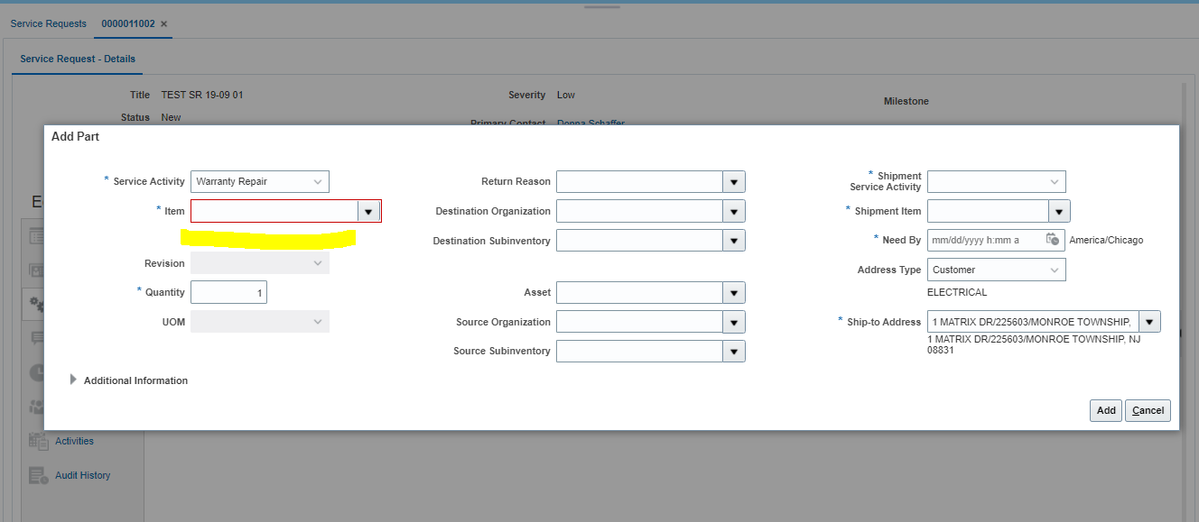1199x522 pixels.
Task: Close the 0000011002 tab with its X
Action: tap(163, 24)
